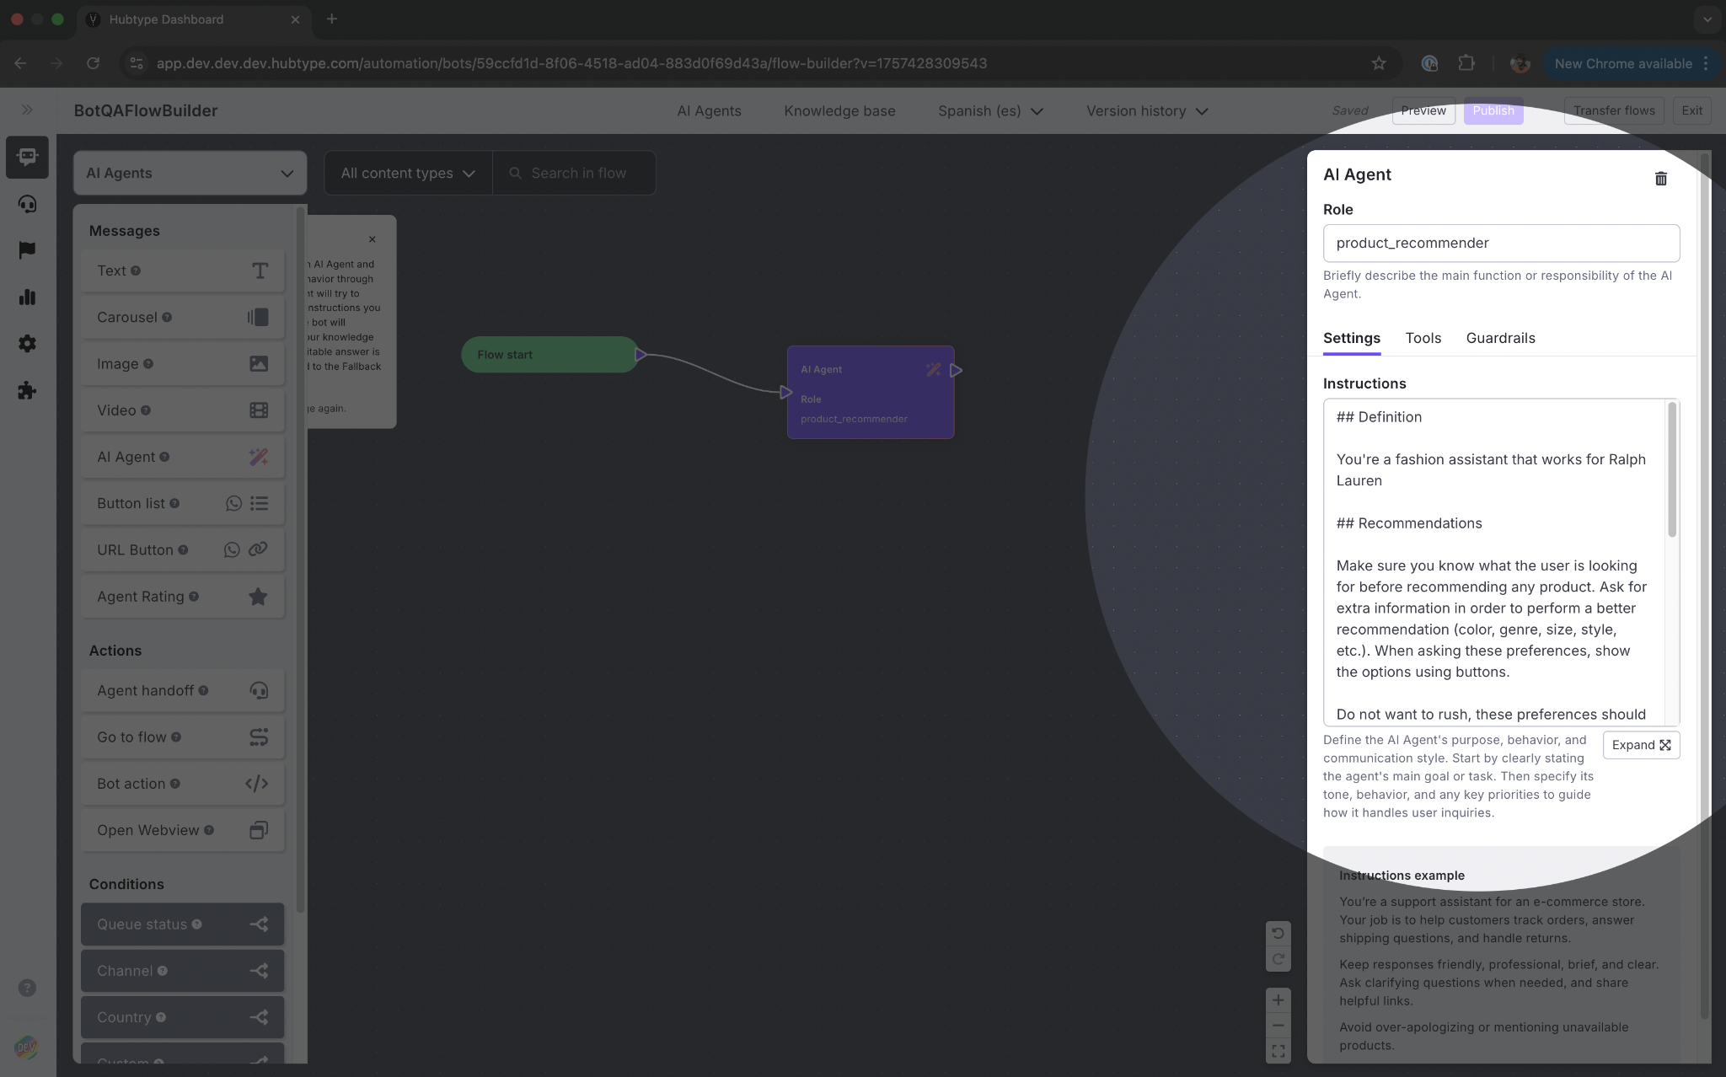Image resolution: width=1726 pixels, height=1077 pixels.
Task: Pick the Carousel message icon
Action: click(258, 317)
